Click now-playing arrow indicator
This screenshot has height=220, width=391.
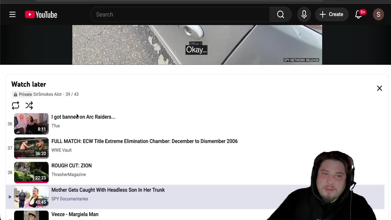coord(10,197)
